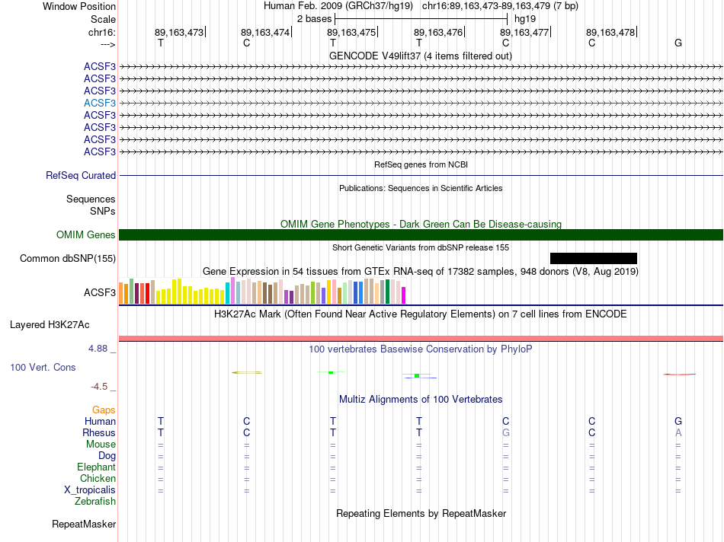Click the grey A in Rhesus row

[678, 432]
